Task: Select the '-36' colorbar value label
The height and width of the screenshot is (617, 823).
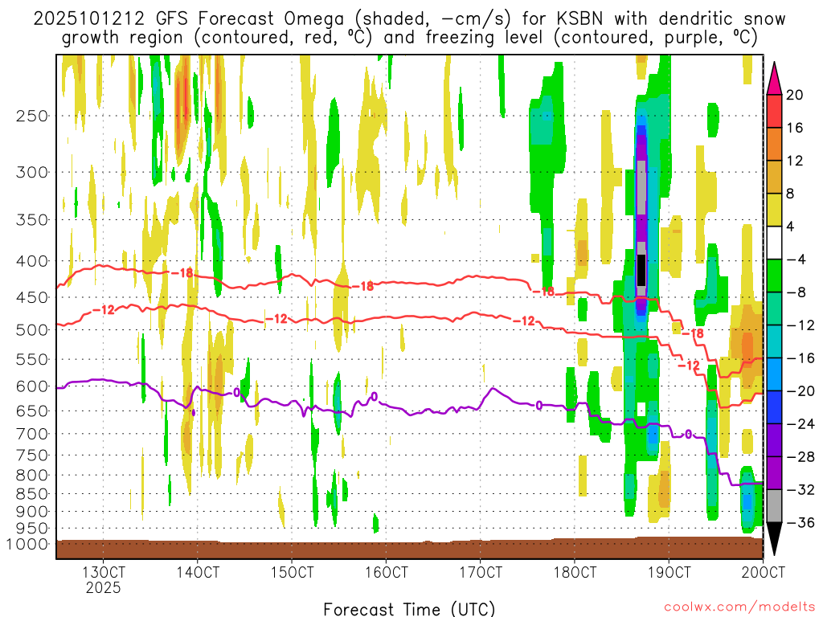Action: click(801, 522)
